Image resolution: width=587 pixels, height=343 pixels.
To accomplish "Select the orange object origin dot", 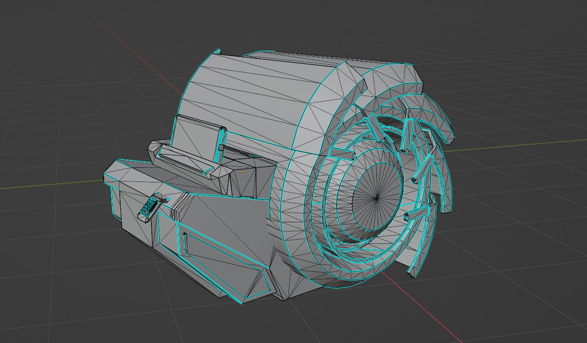I will pyautogui.click(x=243, y=171).
